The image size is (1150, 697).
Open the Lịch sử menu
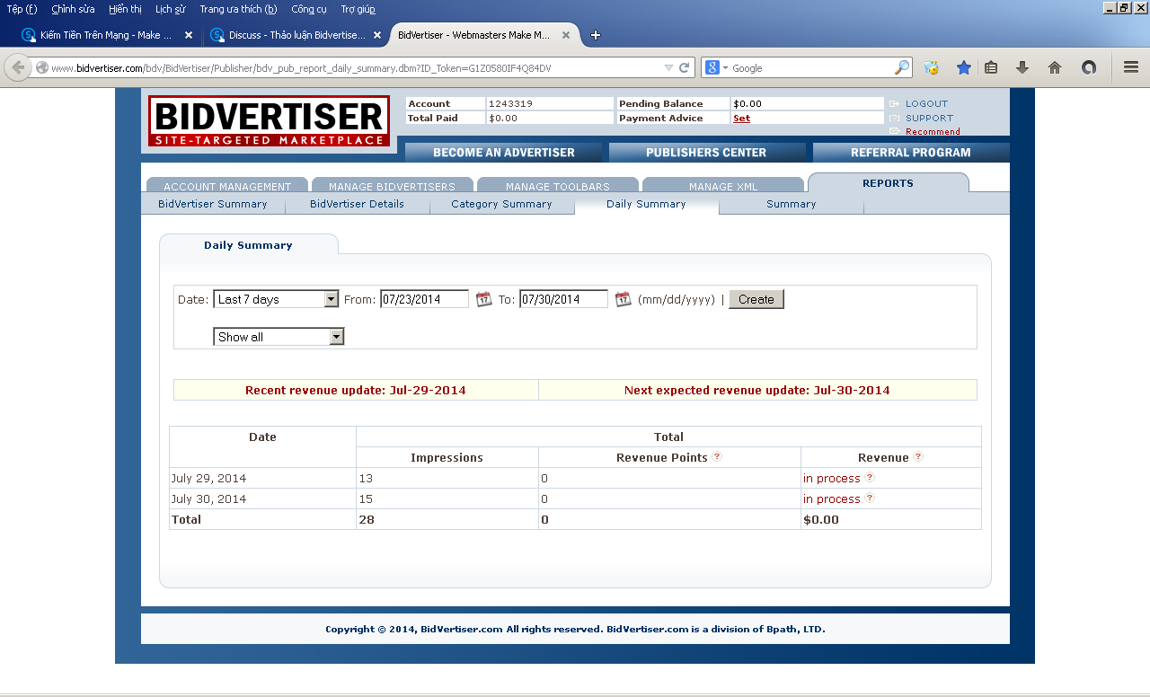pos(170,9)
